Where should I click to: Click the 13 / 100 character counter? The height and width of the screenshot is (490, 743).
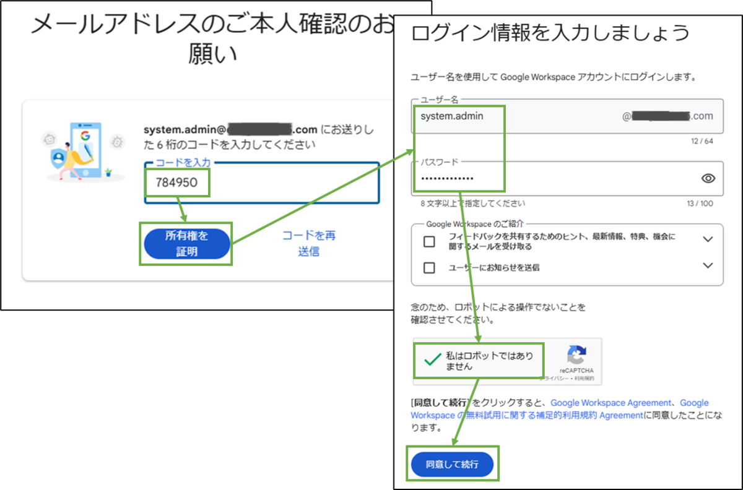click(x=700, y=204)
